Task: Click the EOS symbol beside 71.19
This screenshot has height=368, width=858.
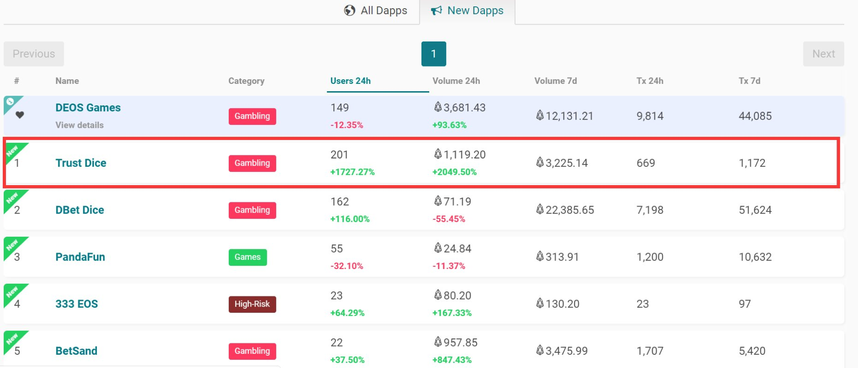Action: (438, 201)
